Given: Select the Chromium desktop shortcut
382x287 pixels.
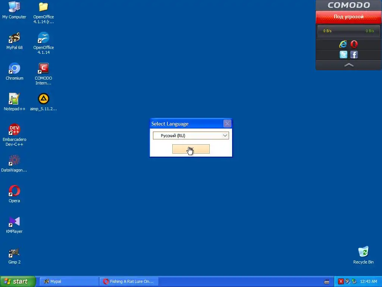Looking at the screenshot, I should [x=15, y=71].
